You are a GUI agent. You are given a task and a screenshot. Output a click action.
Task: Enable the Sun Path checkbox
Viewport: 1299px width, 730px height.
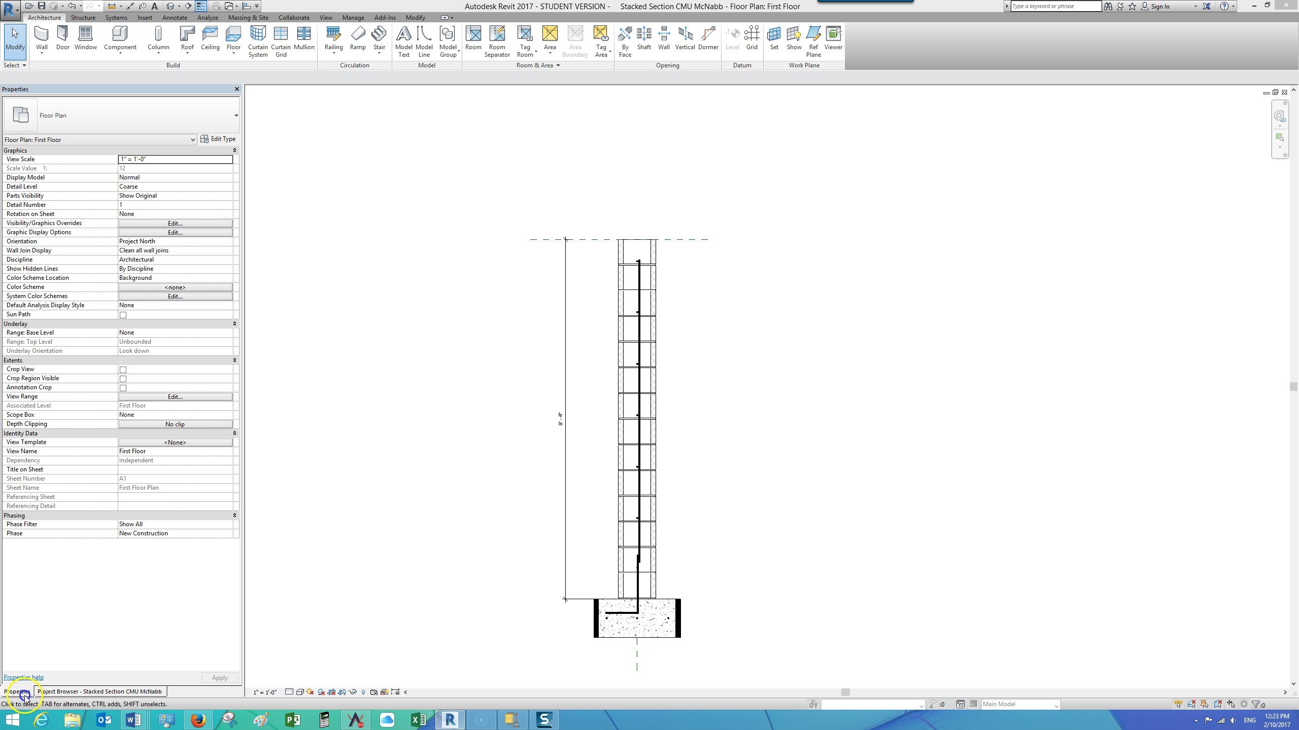pyautogui.click(x=123, y=315)
